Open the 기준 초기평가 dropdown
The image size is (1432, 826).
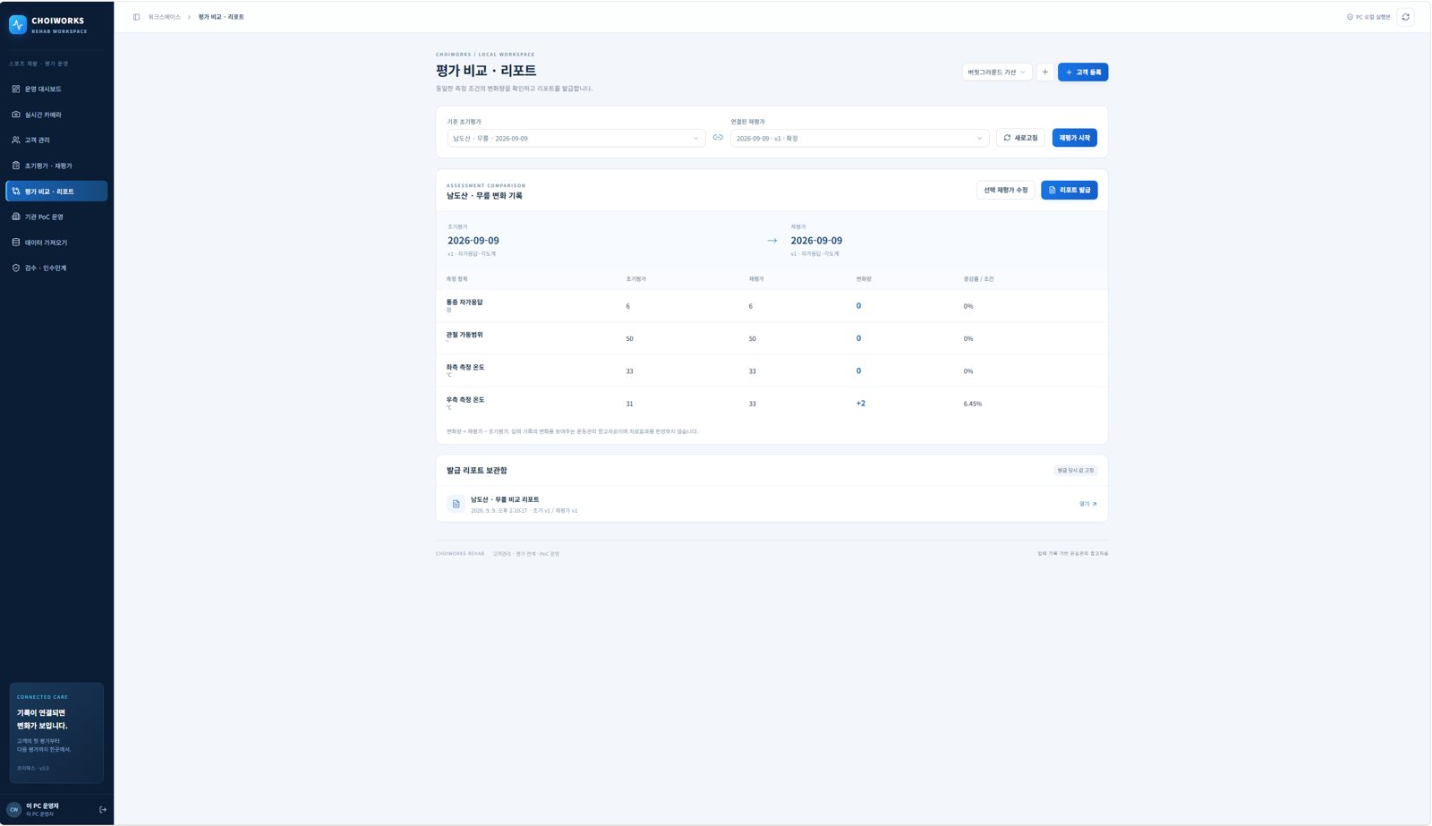pos(576,138)
